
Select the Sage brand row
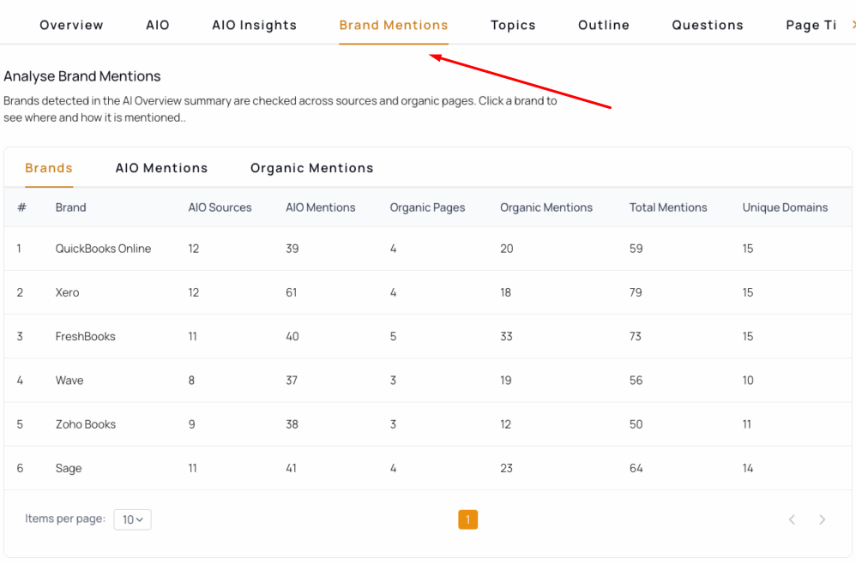point(428,468)
